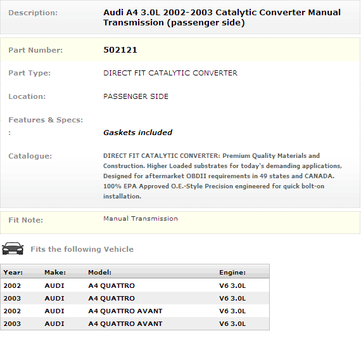The image size is (361, 357).
Task: Click the Features & Specs label
Action: (x=46, y=120)
